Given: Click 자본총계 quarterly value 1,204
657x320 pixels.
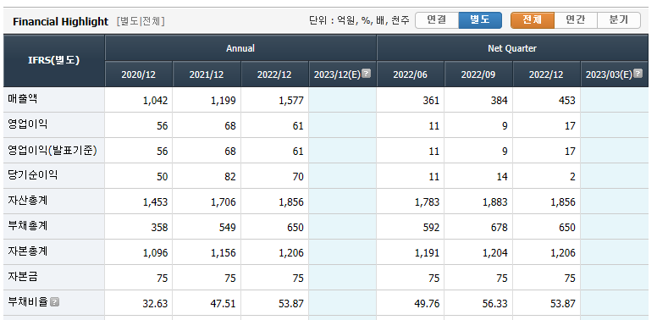Looking at the screenshot, I should point(494,253).
